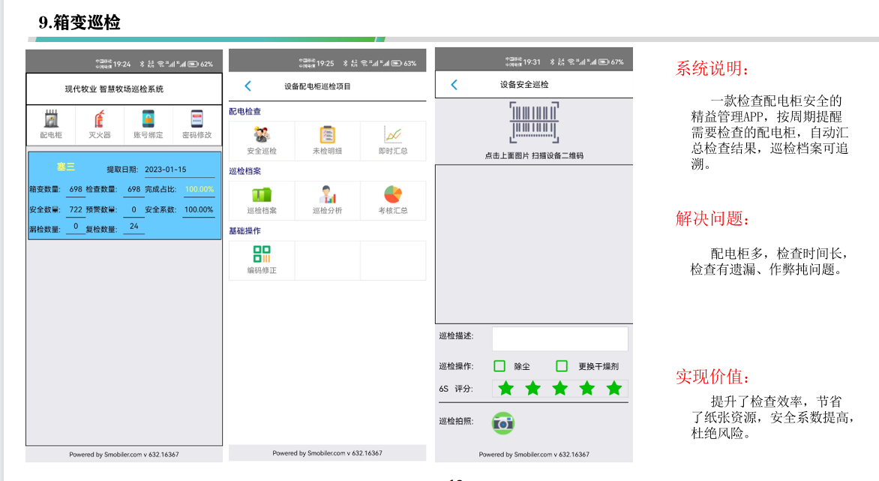Click Powered by Smobiler.com on home screen
This screenshot has width=879, height=481.
(x=124, y=455)
